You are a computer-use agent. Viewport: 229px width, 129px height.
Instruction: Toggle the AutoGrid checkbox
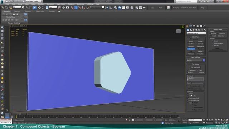point(191,39)
